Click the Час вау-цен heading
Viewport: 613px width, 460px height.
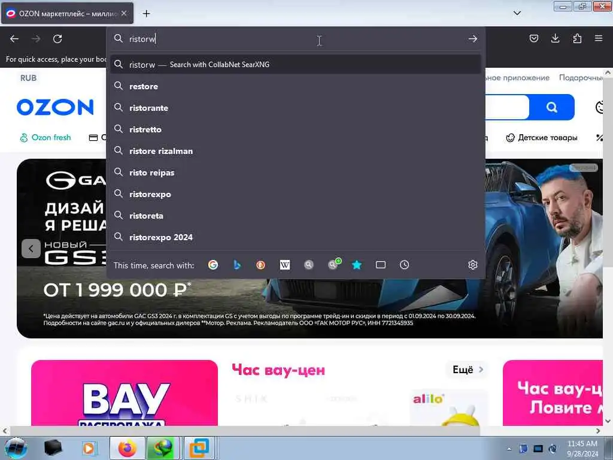pos(278,370)
